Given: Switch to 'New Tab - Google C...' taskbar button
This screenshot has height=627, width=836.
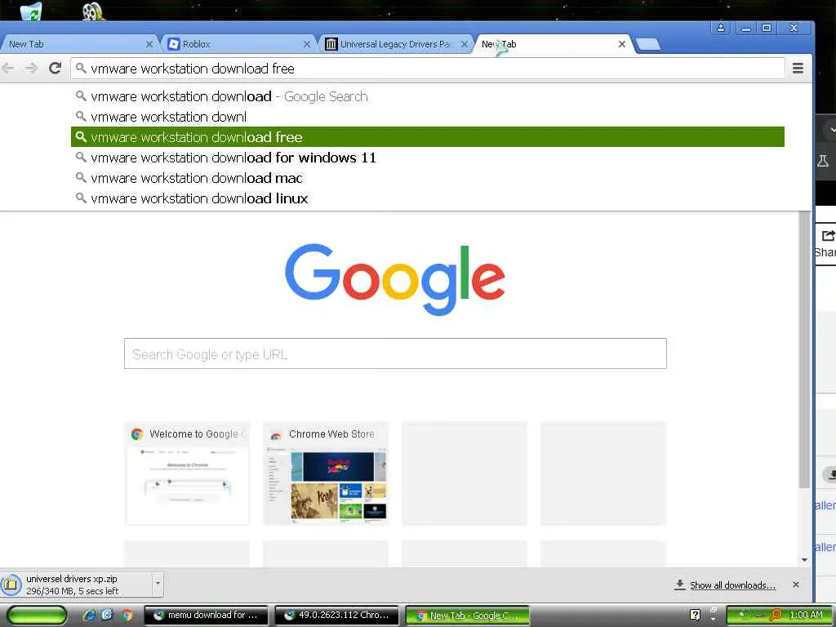Looking at the screenshot, I should (x=468, y=616).
